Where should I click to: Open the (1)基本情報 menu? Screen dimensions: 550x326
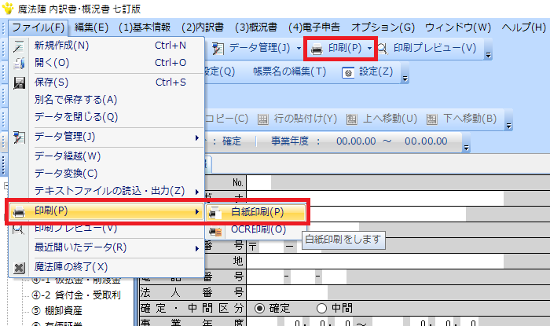pyautogui.click(x=145, y=27)
